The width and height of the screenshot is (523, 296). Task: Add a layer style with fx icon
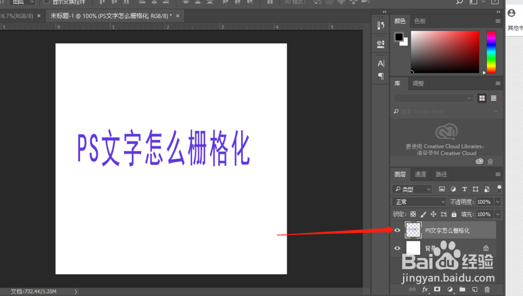[x=425, y=289]
